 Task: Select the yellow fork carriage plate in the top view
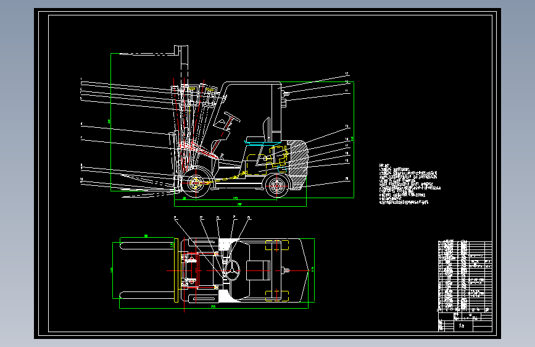pos(176,270)
